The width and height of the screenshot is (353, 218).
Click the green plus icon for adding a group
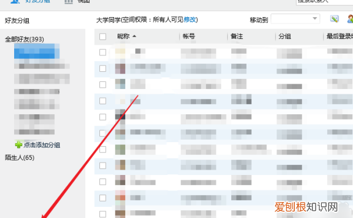(x=18, y=144)
